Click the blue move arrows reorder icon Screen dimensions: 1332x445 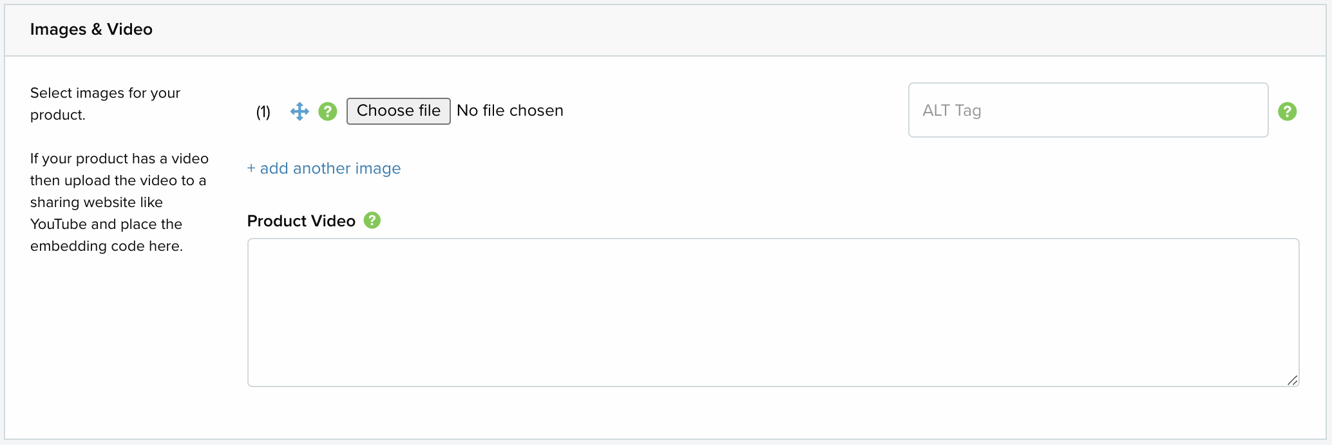pos(300,111)
